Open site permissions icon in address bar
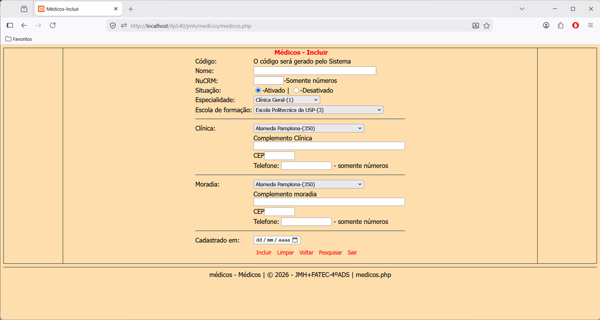 coord(124,26)
